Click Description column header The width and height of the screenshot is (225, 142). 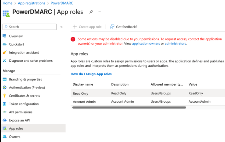[x=120, y=84]
